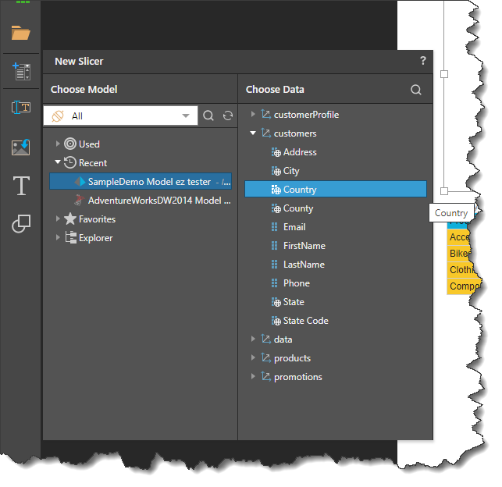Click the search icon beside model dropdown
The image size is (502, 487).
point(208,116)
